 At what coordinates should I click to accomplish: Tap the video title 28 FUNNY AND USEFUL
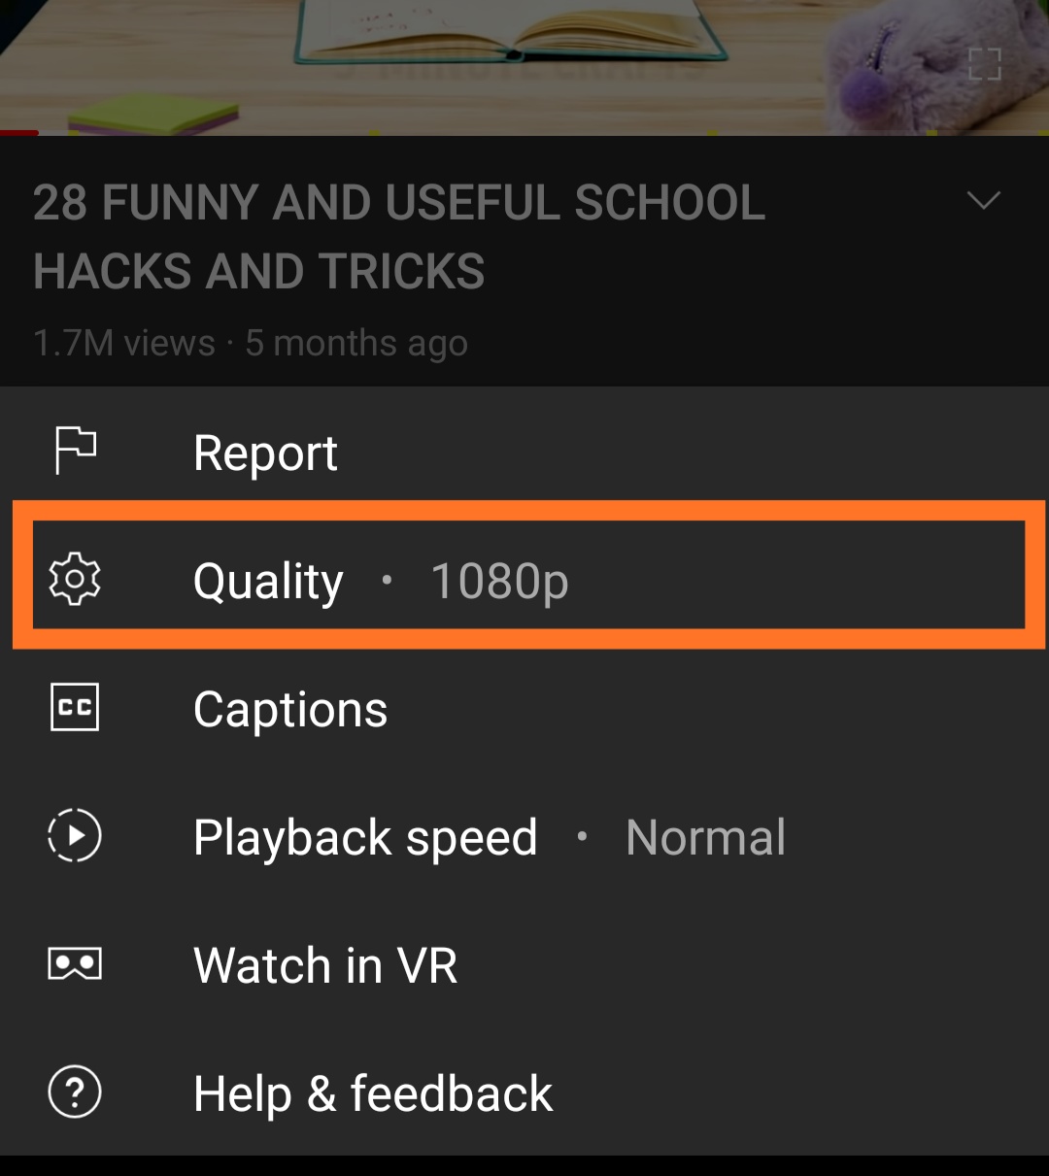(x=399, y=236)
